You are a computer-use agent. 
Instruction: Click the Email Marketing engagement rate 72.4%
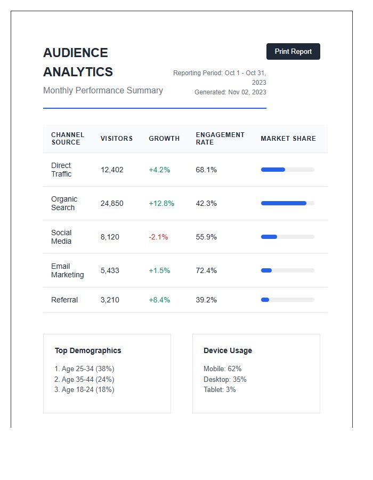point(206,270)
